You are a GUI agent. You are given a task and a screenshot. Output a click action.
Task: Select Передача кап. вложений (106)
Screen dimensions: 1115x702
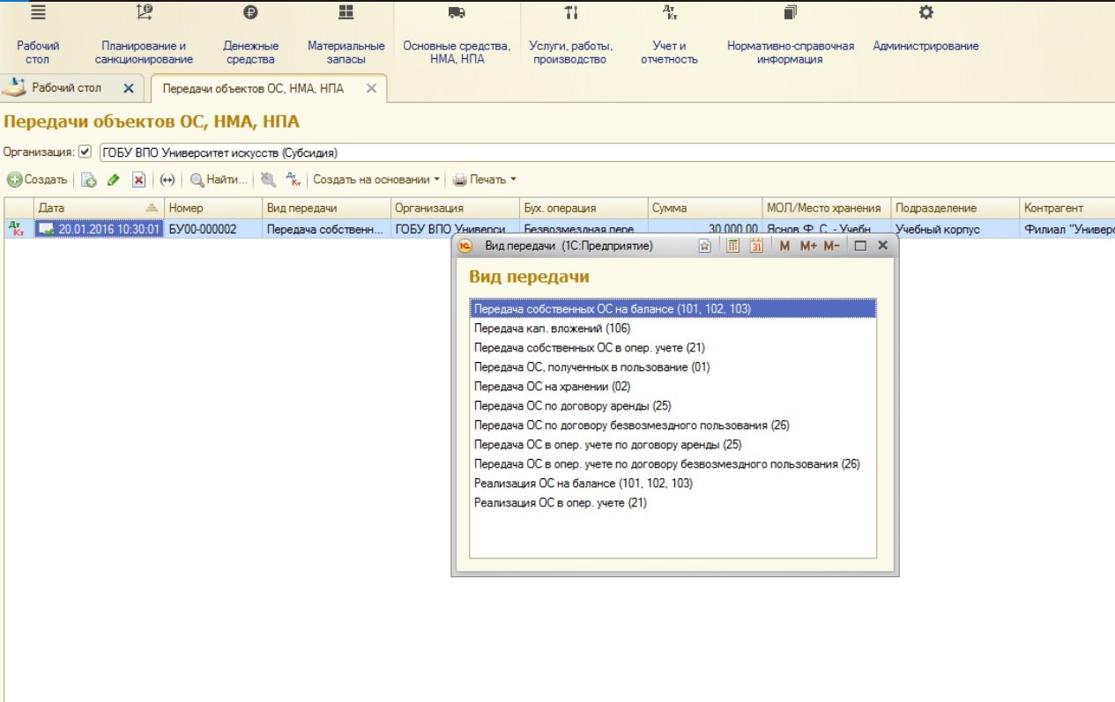(x=673, y=329)
